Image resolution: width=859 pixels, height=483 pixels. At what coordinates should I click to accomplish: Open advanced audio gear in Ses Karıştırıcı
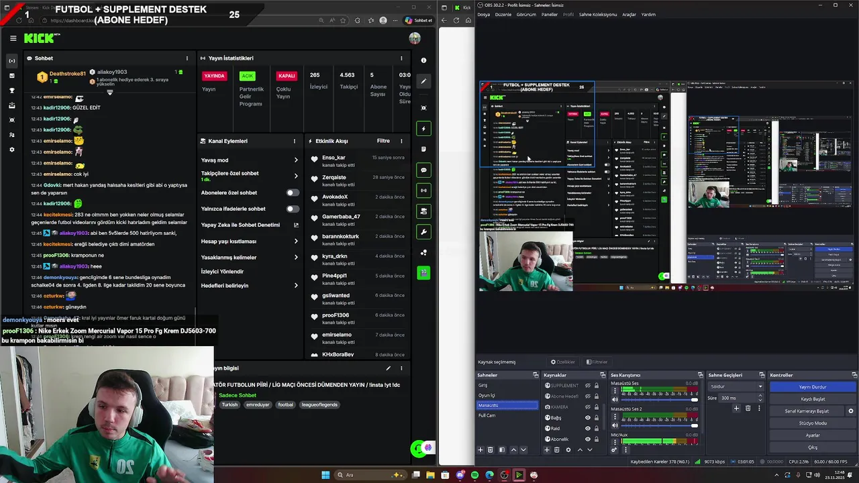pyautogui.click(x=614, y=449)
